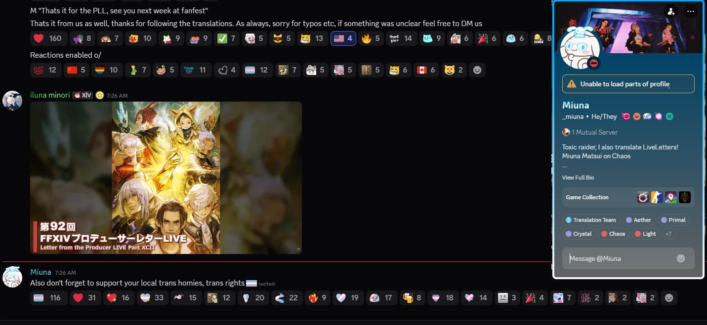
Task: Click the green hashtag profile badge
Action: coord(669,116)
